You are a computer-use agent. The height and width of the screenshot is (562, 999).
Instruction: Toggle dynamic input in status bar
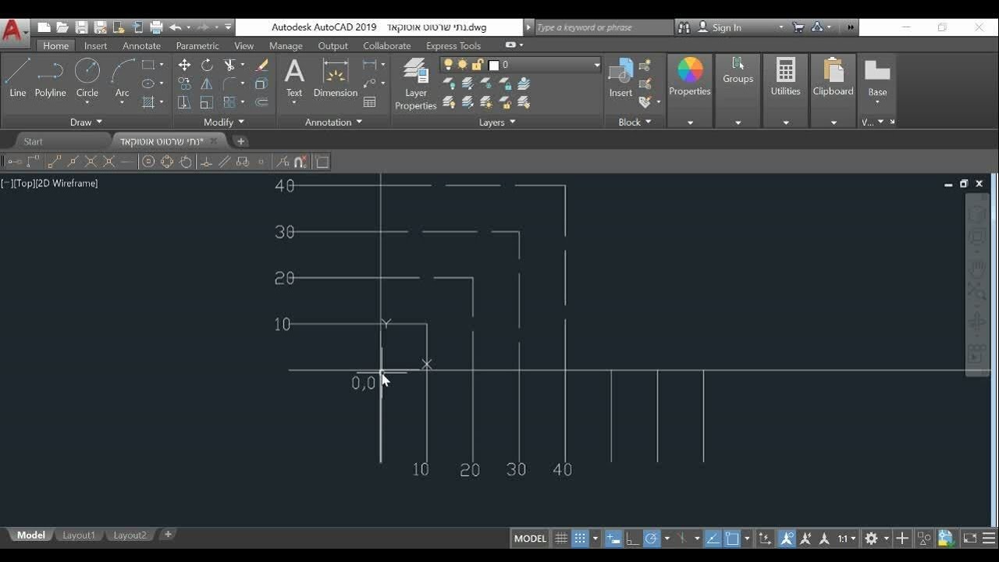(x=613, y=539)
